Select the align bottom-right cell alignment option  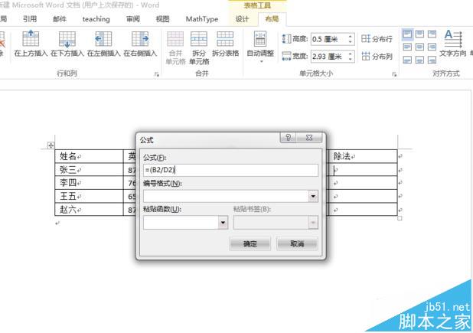(432, 60)
